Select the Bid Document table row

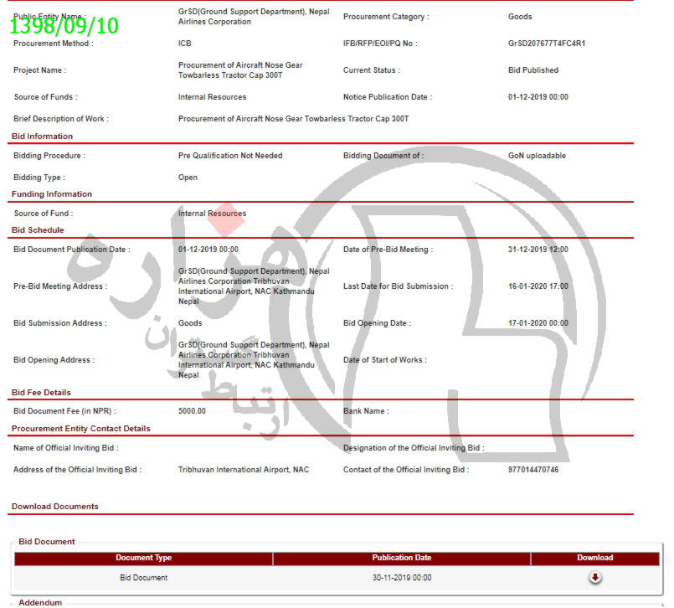pyautogui.click(x=143, y=578)
